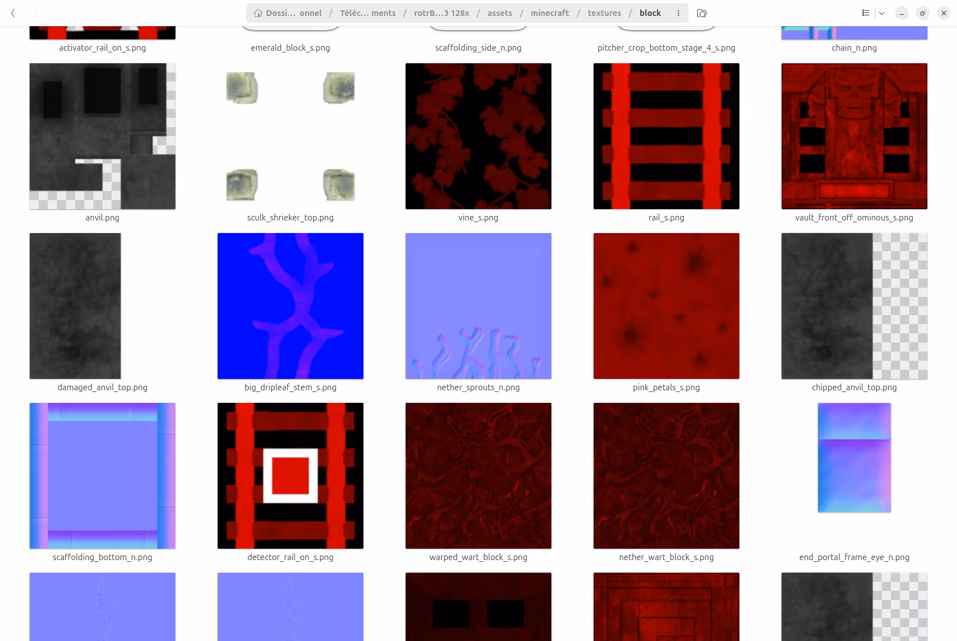
Task: Open the minecraft folder breadcrumb
Action: [x=550, y=13]
